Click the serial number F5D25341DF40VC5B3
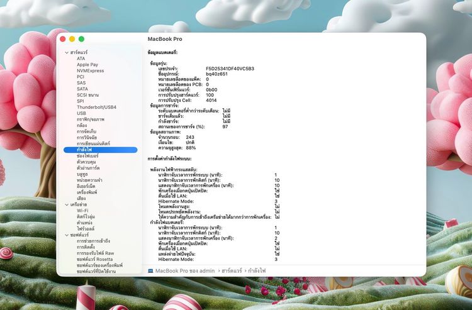This screenshot has height=310, width=472. (x=230, y=69)
